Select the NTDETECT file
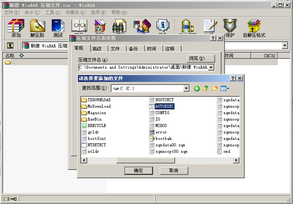The image size is (293, 204). click(x=94, y=145)
